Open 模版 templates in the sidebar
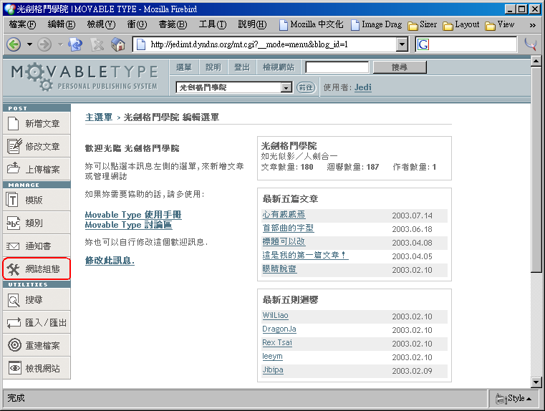 tap(37, 200)
